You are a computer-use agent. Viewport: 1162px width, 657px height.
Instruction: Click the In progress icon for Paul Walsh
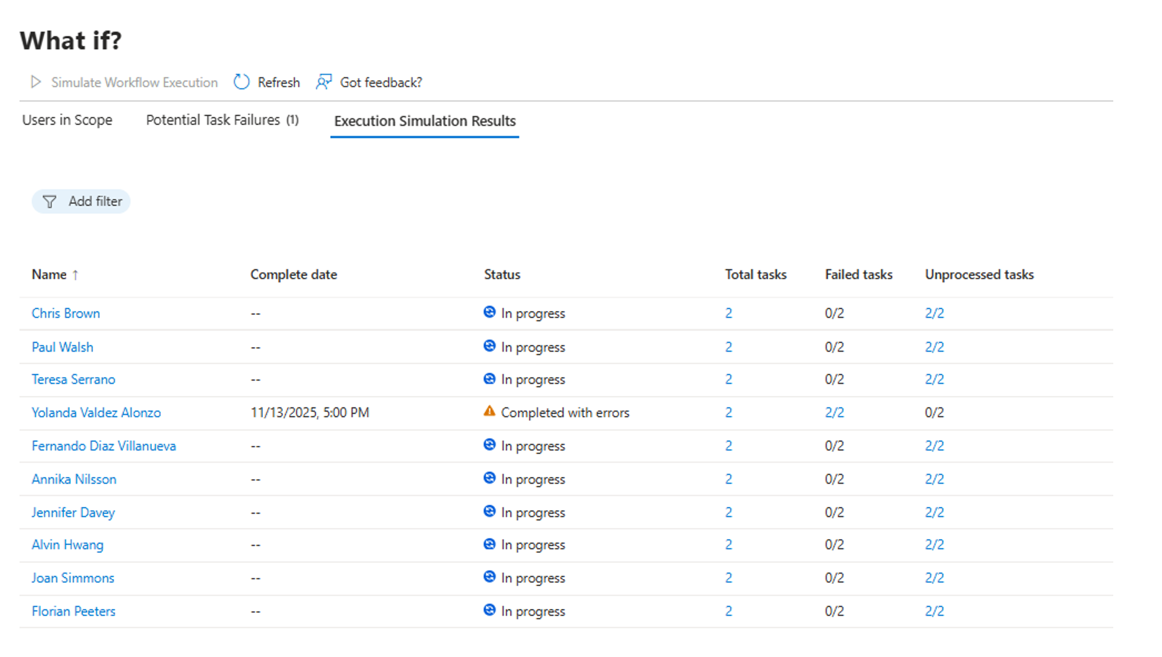point(489,345)
